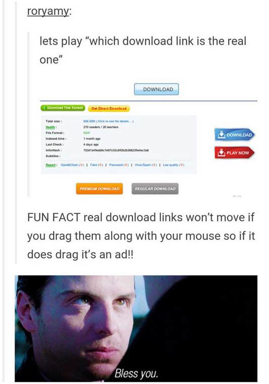Click the checkmark icon on green Download This Torrent
Image resolution: width=269 pixels, height=384 pixels.
pyautogui.click(x=44, y=108)
